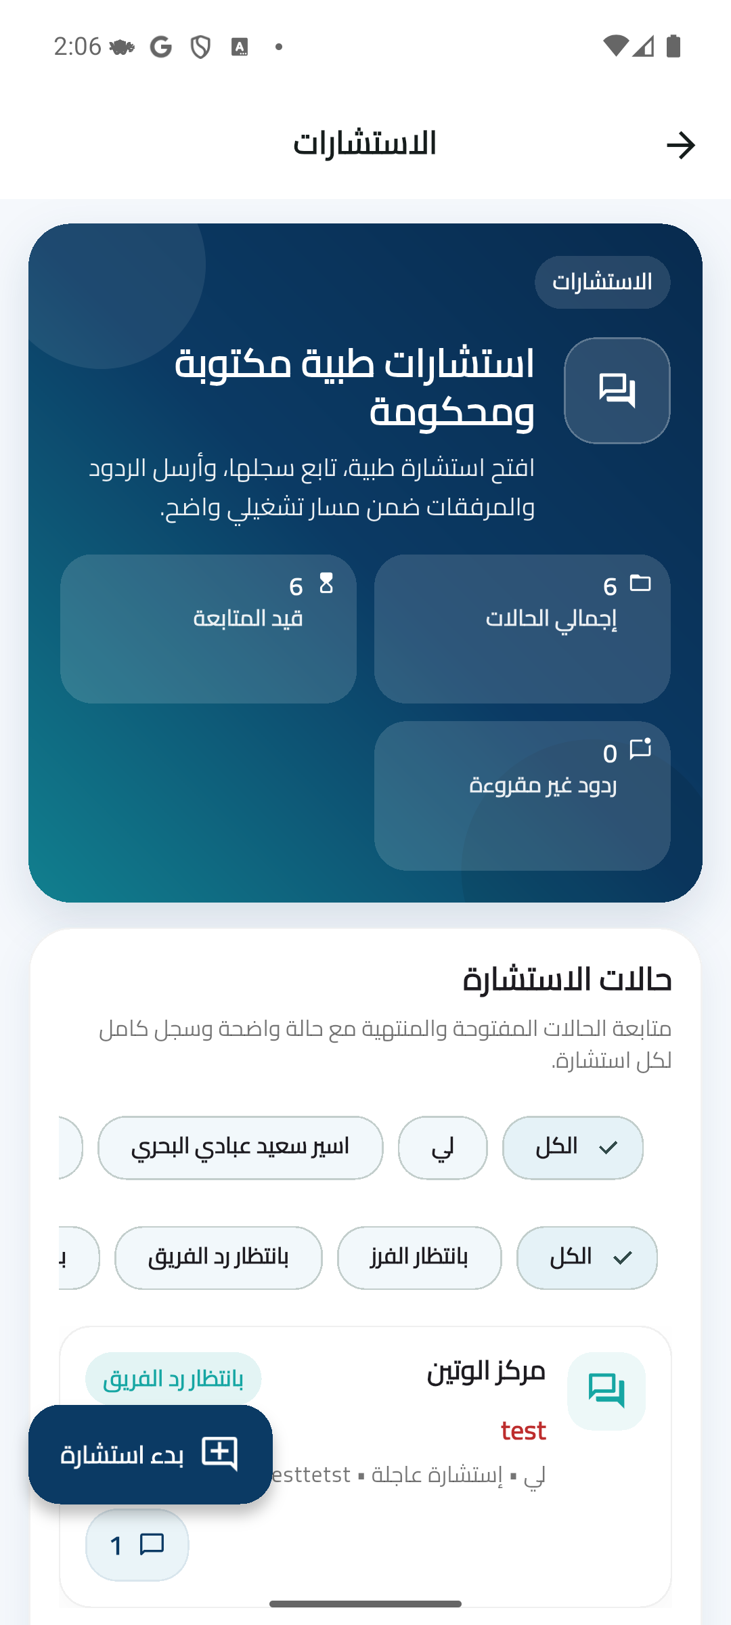
Task: Filter by بانتظار الفرز status
Action: coord(419,1258)
